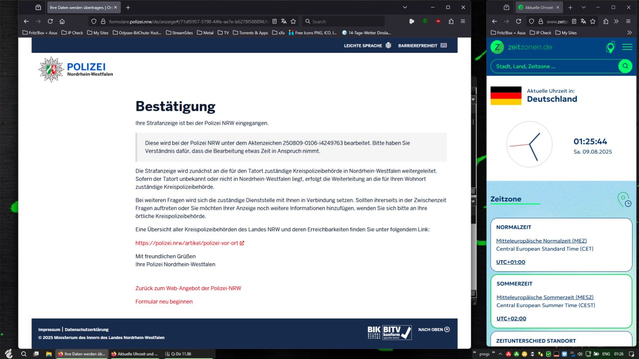Open extensions puzzle icon in the polizei.nrw window
639x359 pixels.
tap(451, 21)
